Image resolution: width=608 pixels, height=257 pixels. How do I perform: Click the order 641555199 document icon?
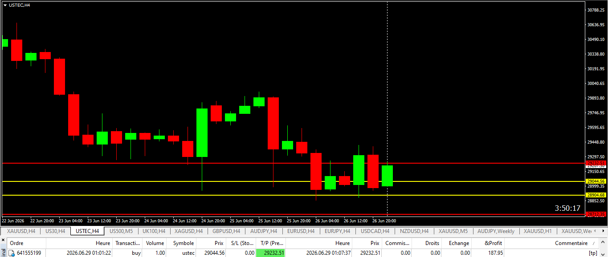click(12, 253)
